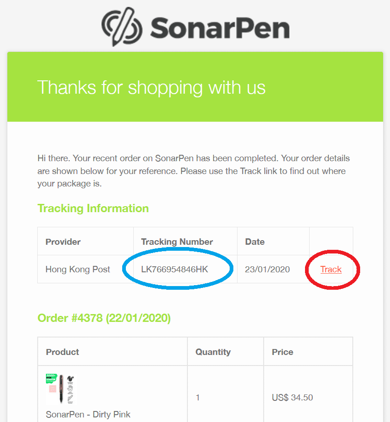Click the SonarPen - Dirty Pink product name
Viewport: 390px width, 422px height.
tap(88, 415)
